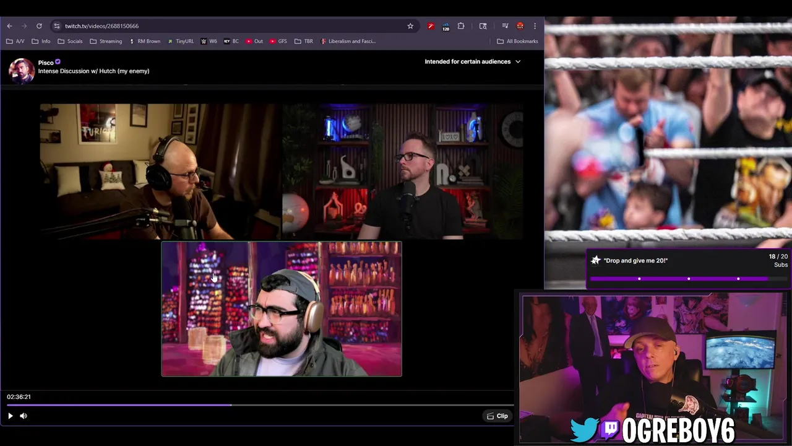The width and height of the screenshot is (792, 446).
Task: Open the media controls icon
Action: [505, 26]
